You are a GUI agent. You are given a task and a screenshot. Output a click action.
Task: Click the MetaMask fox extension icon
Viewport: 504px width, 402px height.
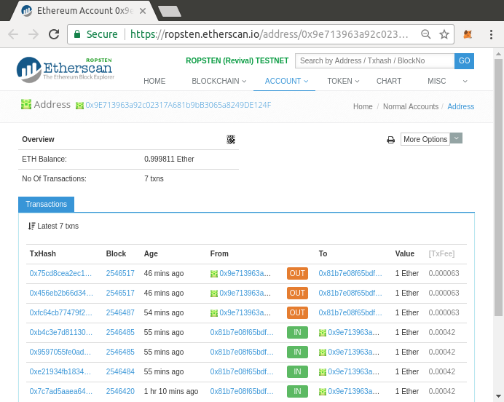click(x=468, y=34)
